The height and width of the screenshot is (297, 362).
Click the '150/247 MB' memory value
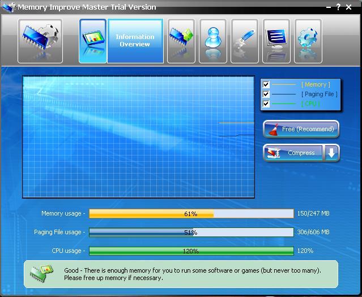coord(313,213)
